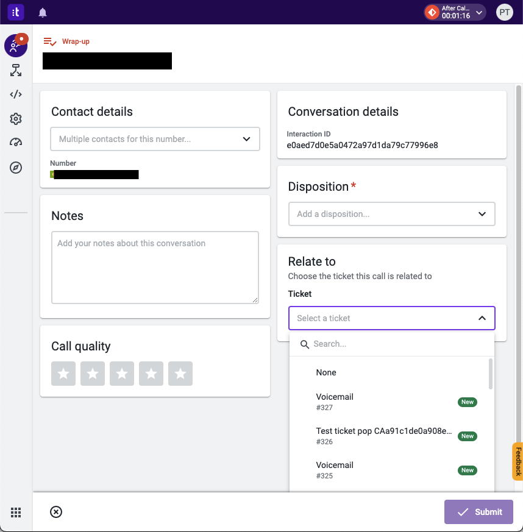Viewport: 523px width, 532px height.
Task: Click the New badge on ticket #326
Action: [468, 436]
